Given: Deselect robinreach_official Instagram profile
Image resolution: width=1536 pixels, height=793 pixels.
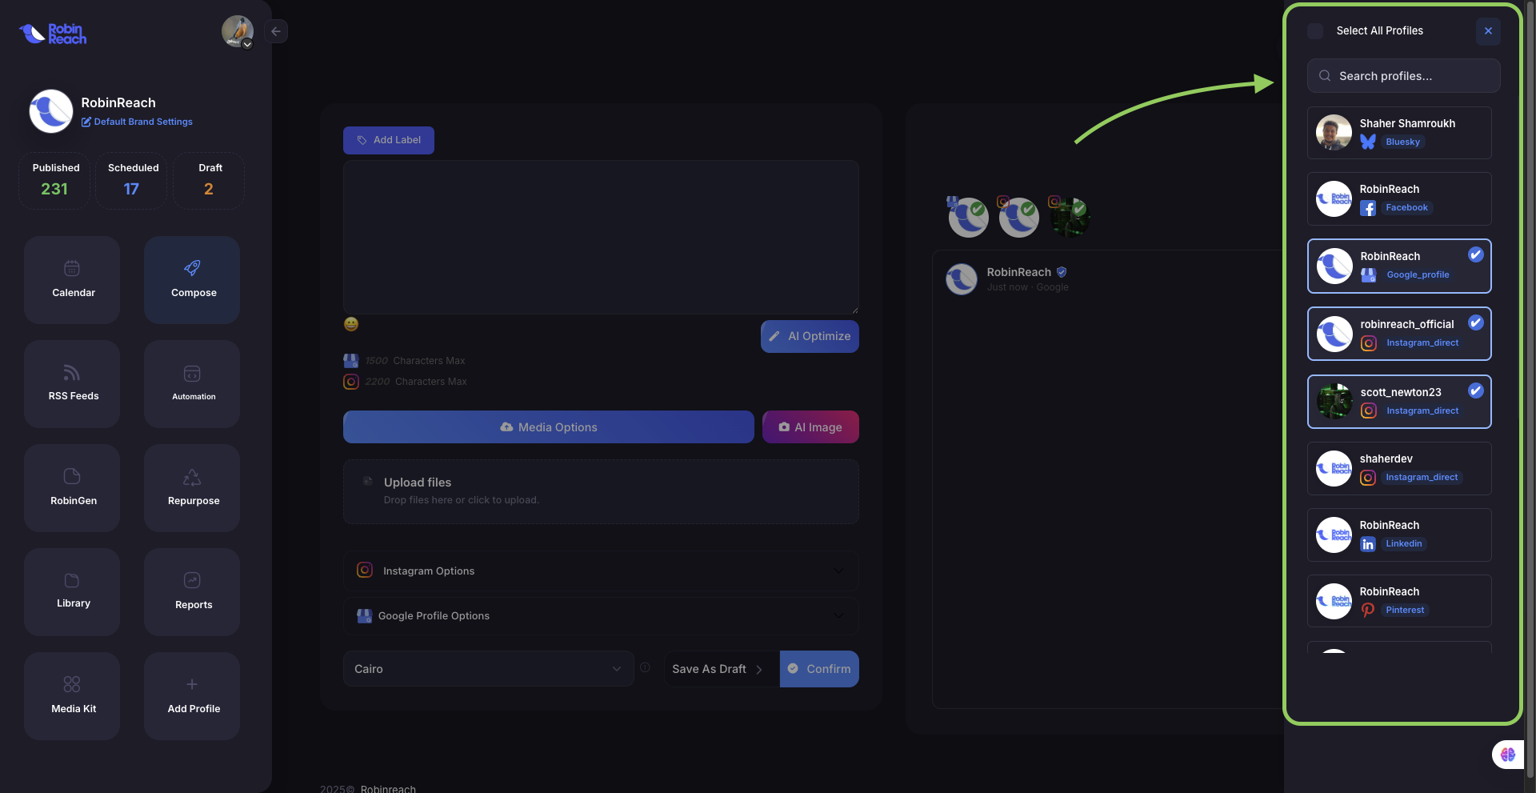Looking at the screenshot, I should coord(1399,334).
